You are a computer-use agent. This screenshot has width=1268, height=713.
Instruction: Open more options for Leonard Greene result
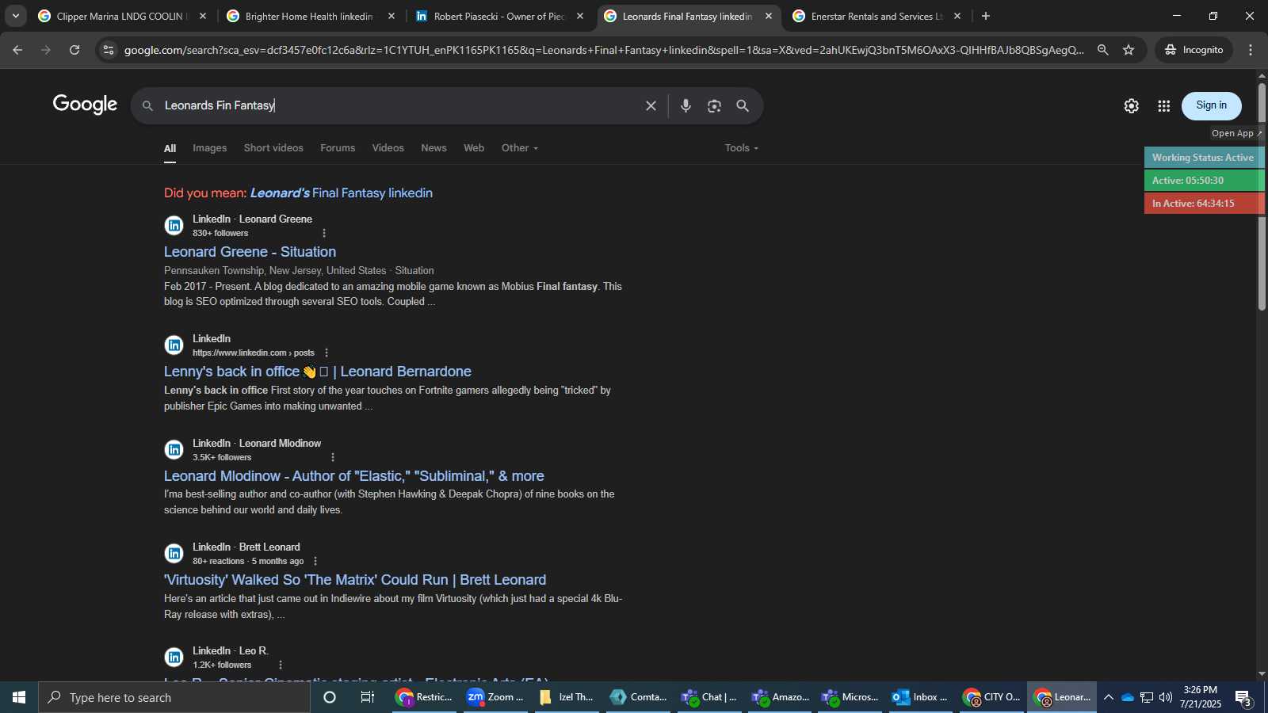[x=324, y=233]
